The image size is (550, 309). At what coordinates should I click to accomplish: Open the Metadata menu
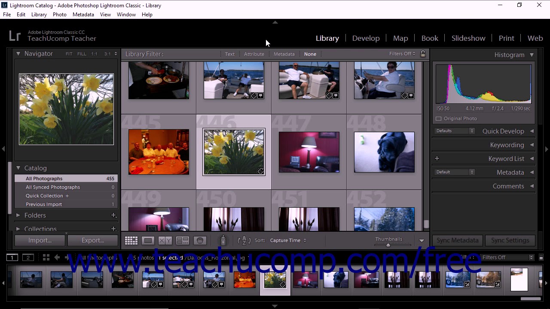(x=83, y=15)
